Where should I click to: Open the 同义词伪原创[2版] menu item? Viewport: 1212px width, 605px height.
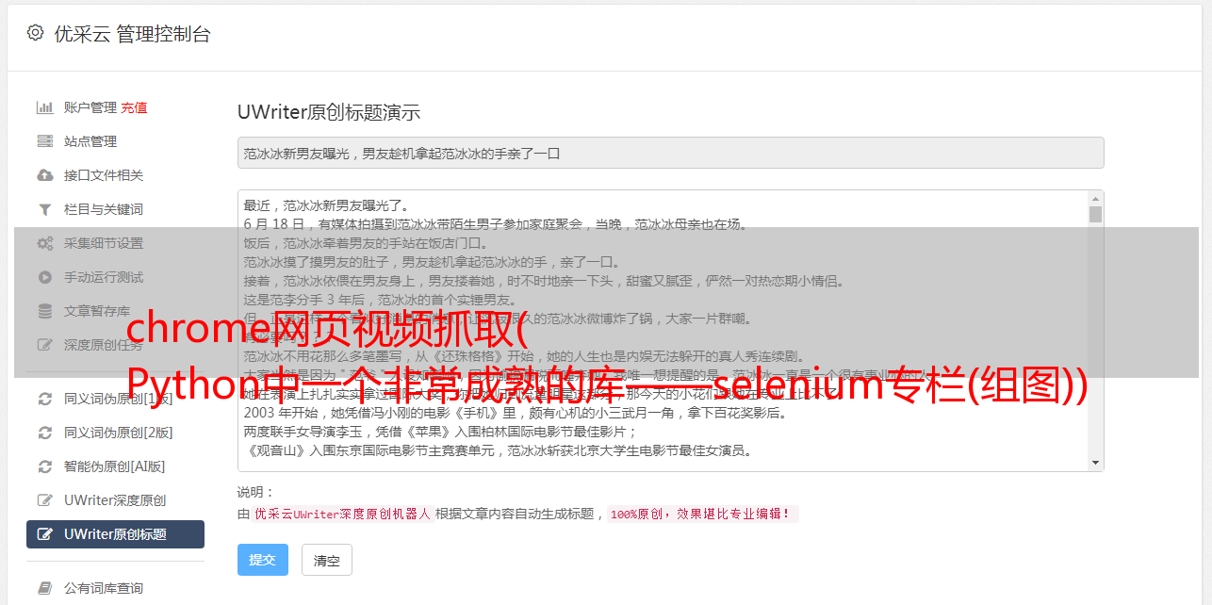pos(118,433)
